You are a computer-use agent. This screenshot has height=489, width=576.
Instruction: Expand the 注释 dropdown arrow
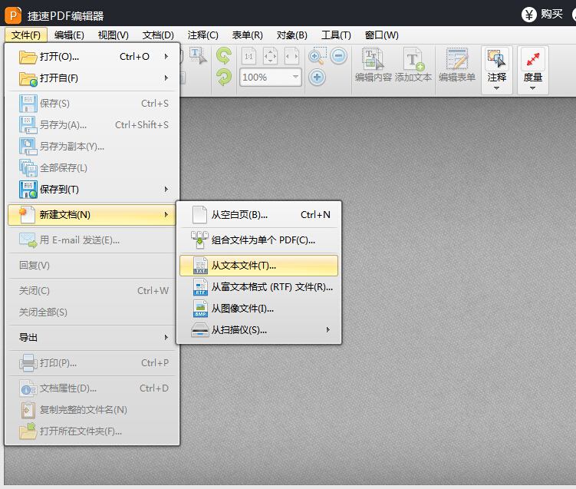(x=497, y=88)
